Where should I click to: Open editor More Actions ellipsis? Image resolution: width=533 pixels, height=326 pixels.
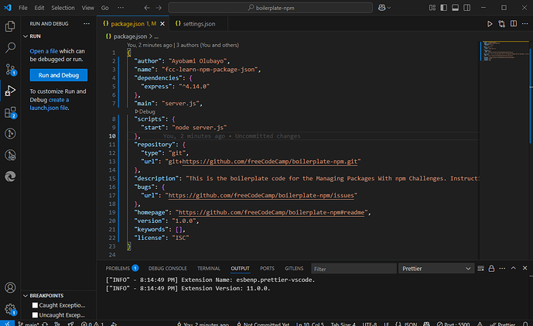(x=524, y=24)
